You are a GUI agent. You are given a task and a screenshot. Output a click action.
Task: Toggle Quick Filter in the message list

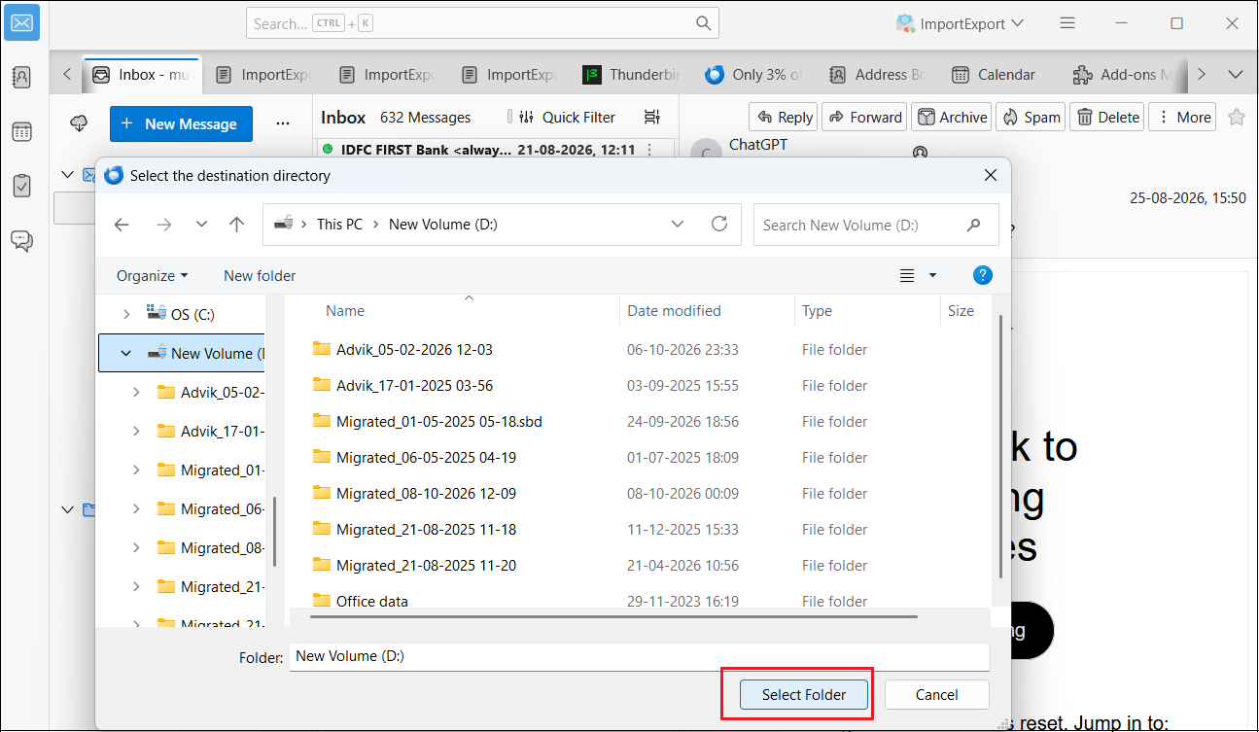[x=568, y=117]
